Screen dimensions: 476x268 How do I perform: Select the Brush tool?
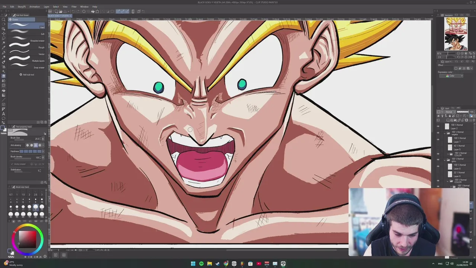pos(3,62)
